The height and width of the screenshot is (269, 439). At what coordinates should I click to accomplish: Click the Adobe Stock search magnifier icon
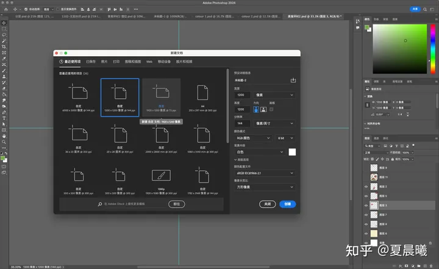pyautogui.click(x=100, y=204)
